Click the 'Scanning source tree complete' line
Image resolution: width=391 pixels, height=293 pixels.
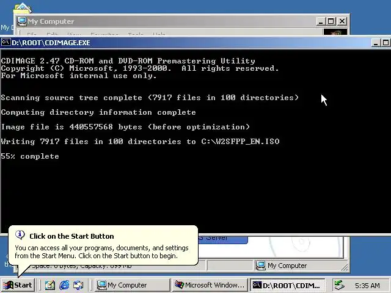[x=150, y=98]
